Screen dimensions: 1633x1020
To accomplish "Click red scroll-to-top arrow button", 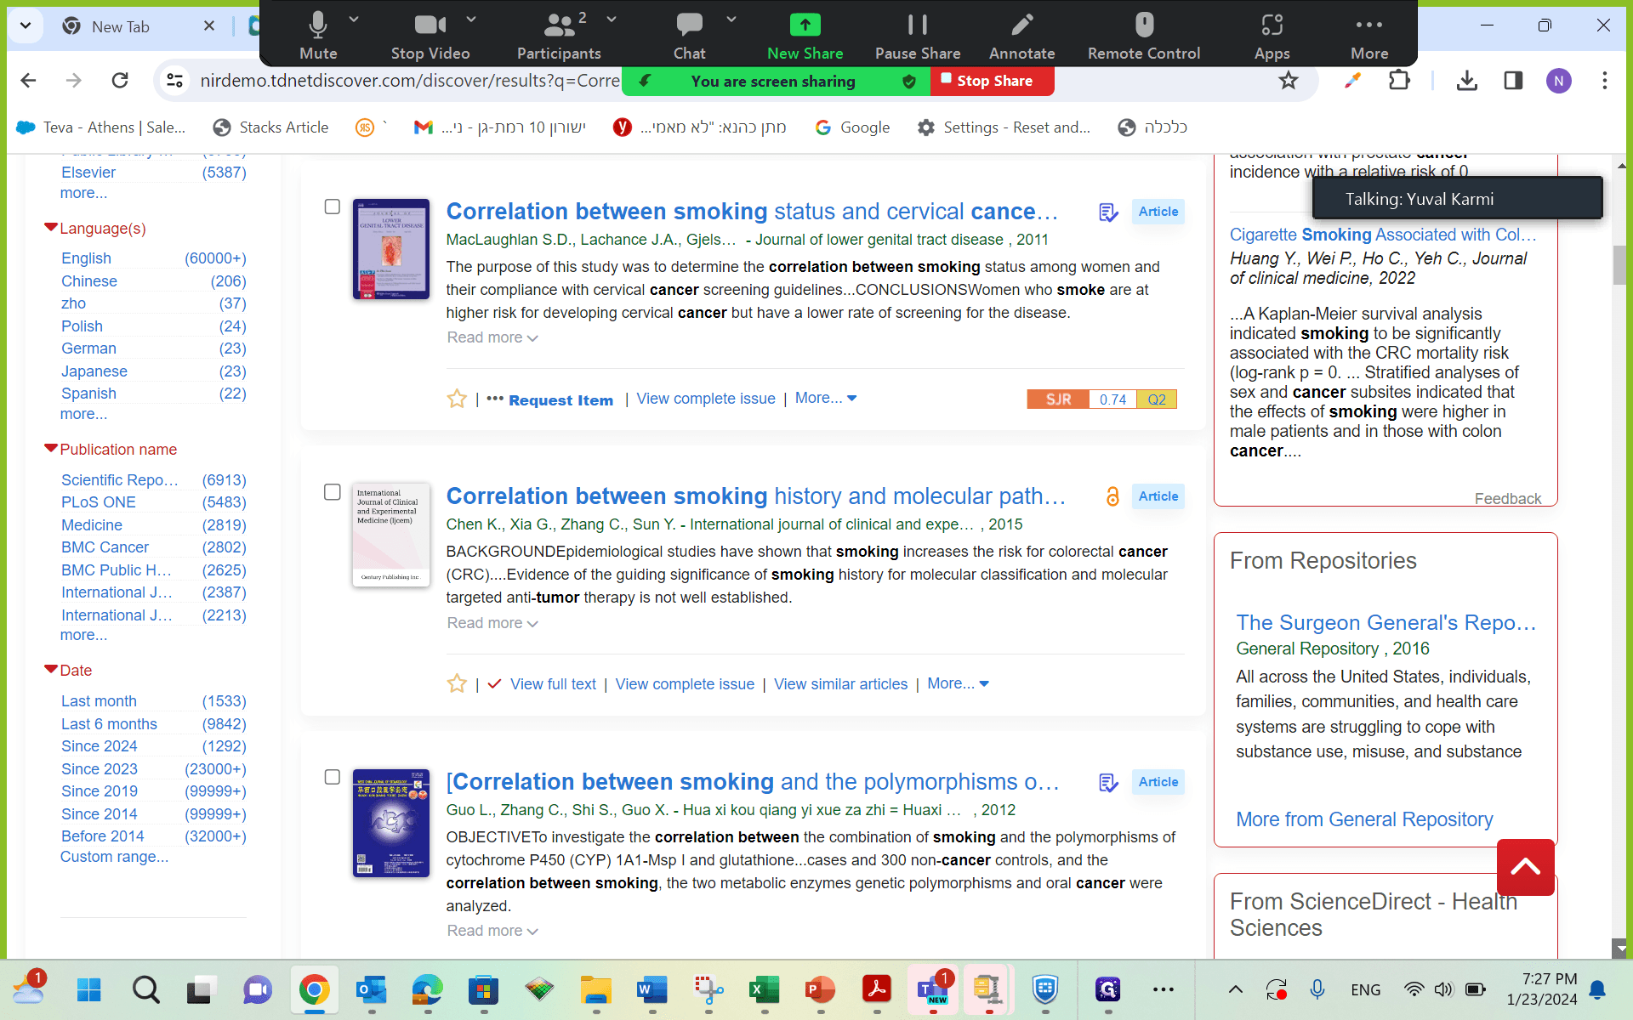I will (1526, 867).
